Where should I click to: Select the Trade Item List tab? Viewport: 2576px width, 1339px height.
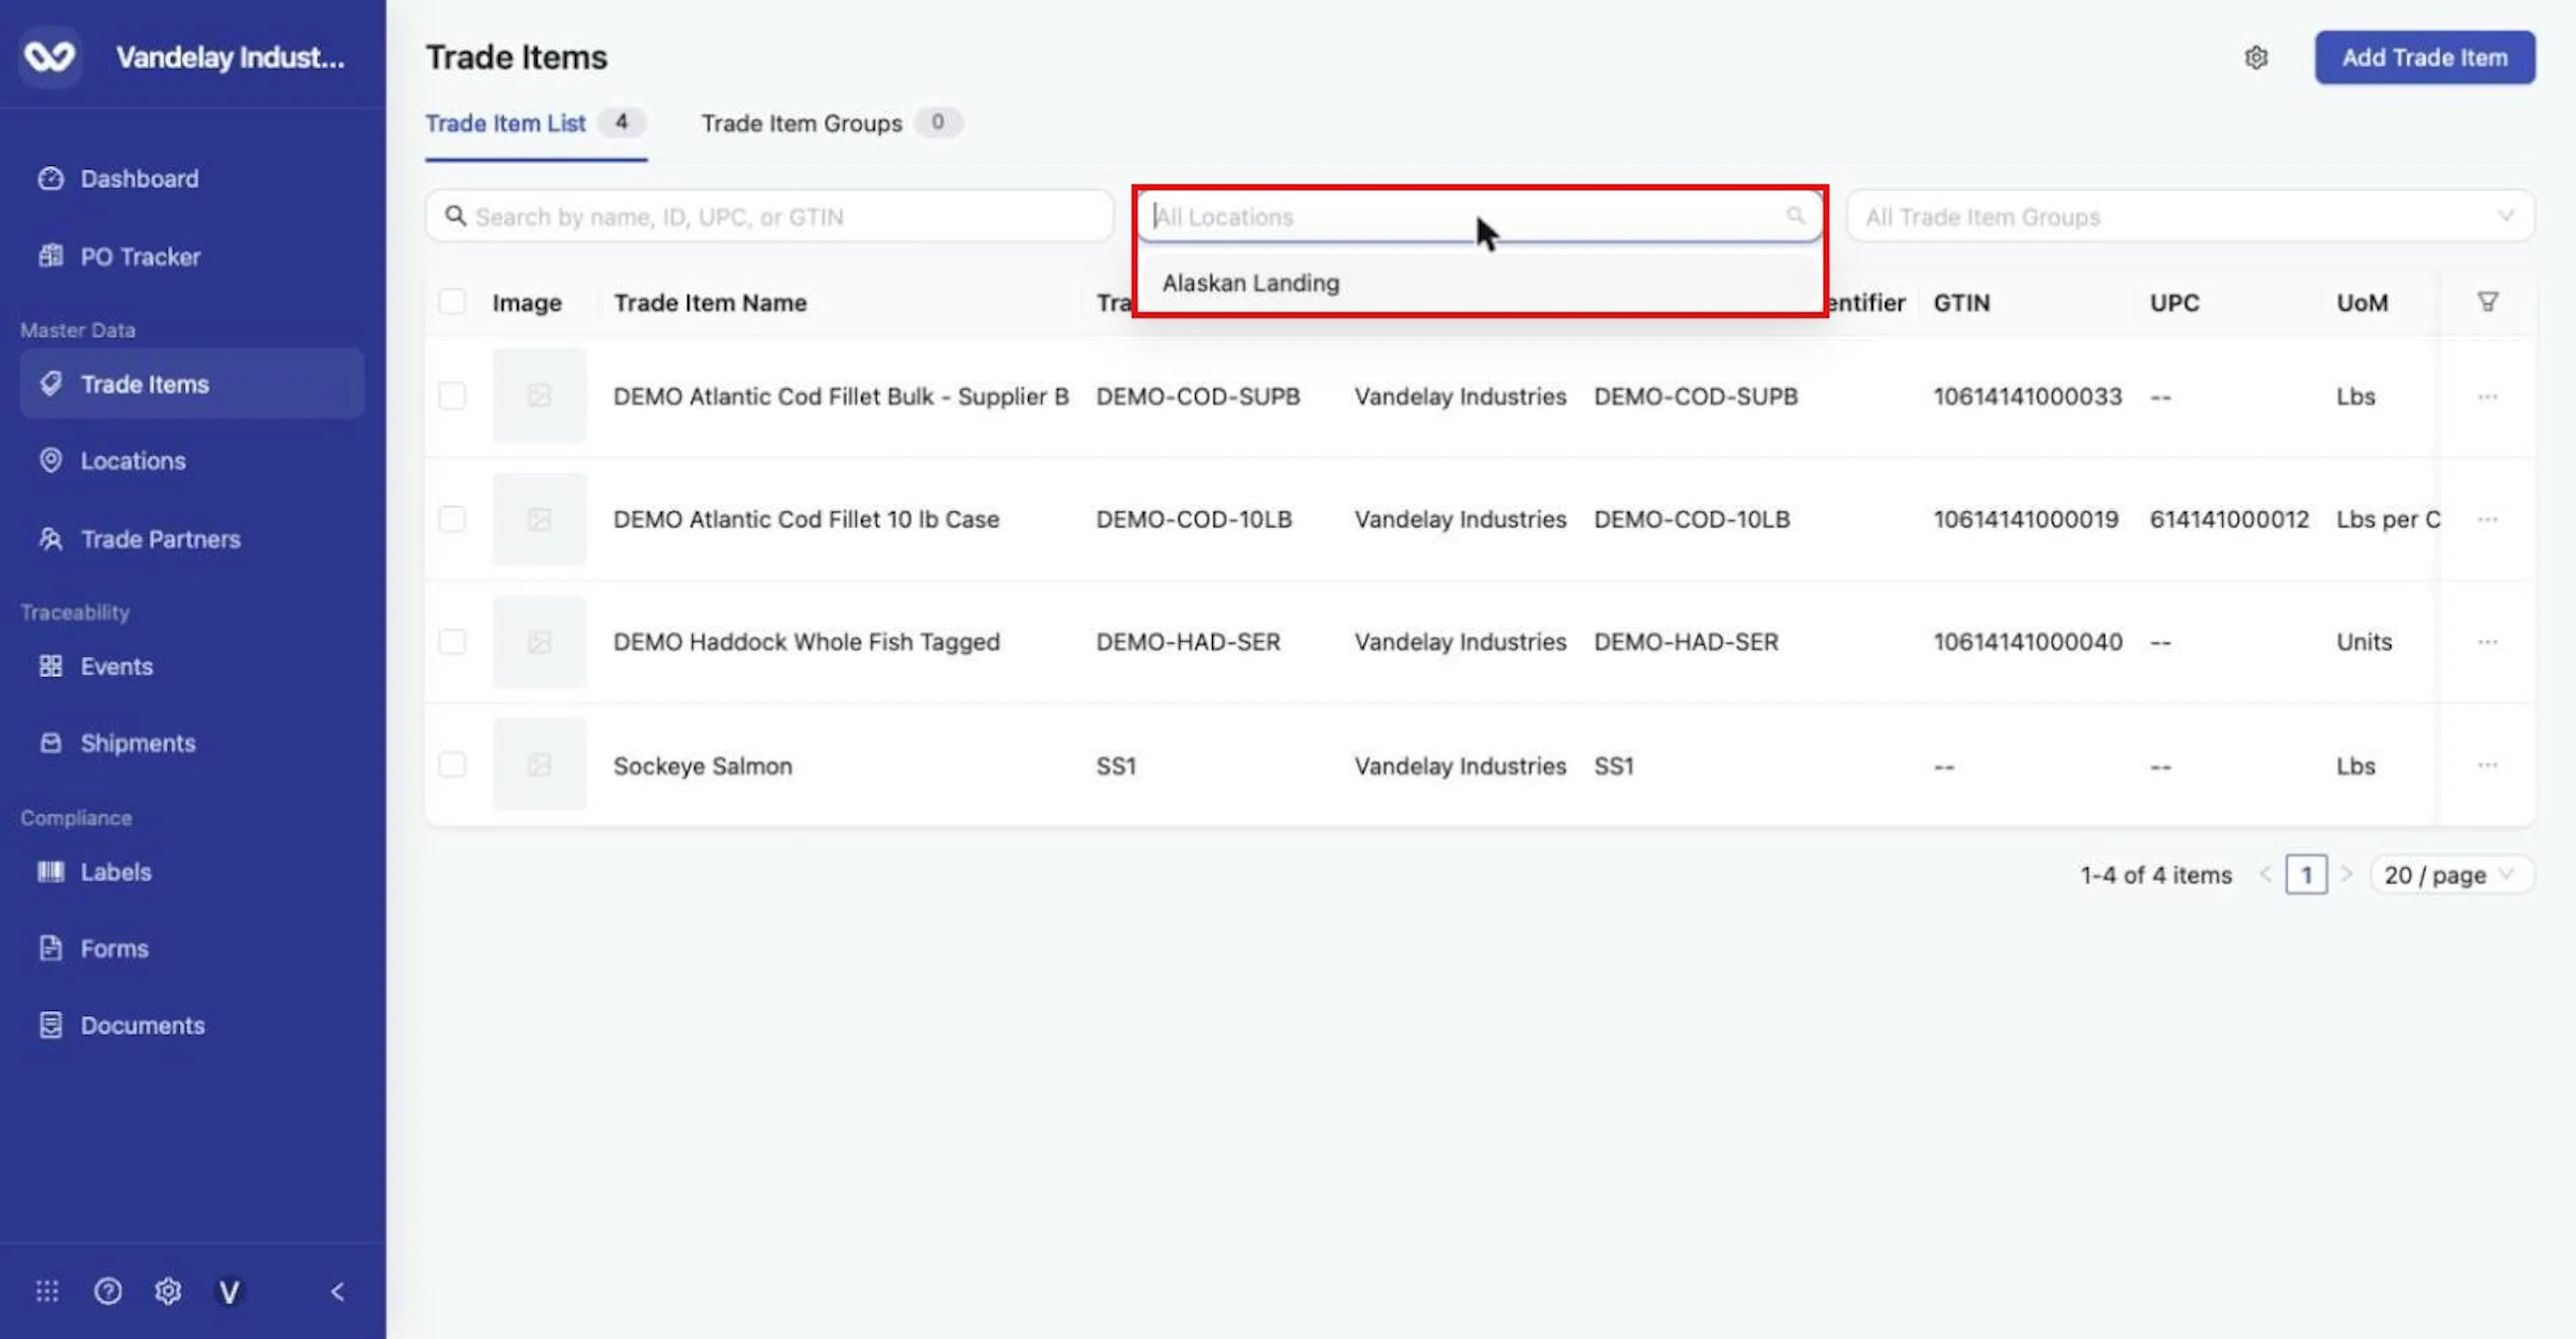pos(535,123)
